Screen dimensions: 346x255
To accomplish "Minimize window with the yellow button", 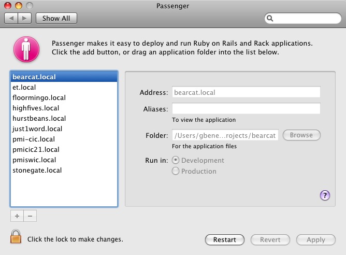I will (19, 6).
